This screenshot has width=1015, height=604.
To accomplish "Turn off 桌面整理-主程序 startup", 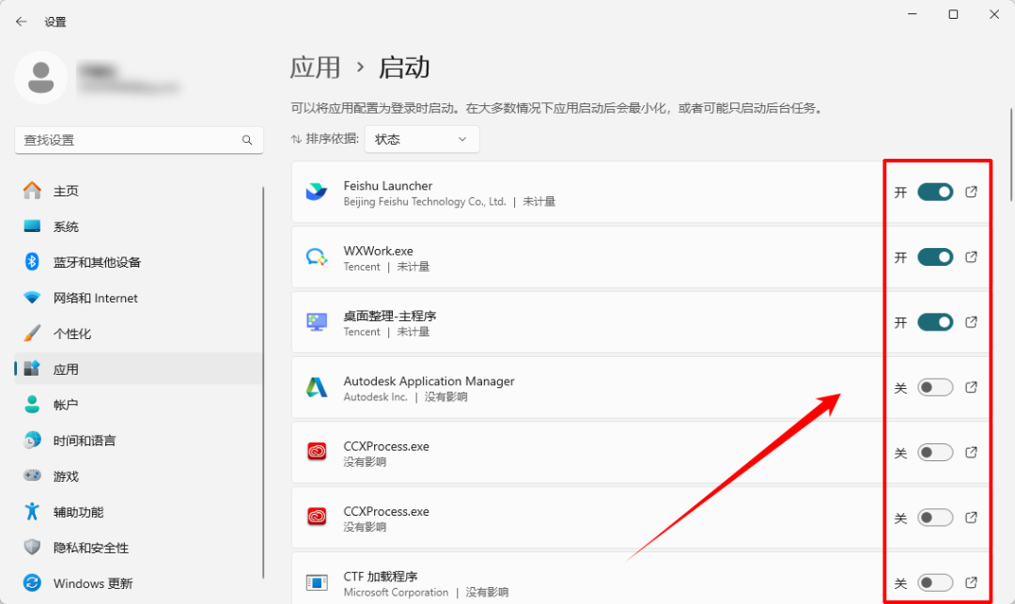I will (935, 322).
